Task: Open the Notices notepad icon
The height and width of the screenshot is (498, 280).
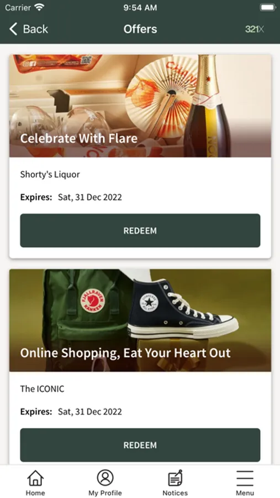Action: 175,478
